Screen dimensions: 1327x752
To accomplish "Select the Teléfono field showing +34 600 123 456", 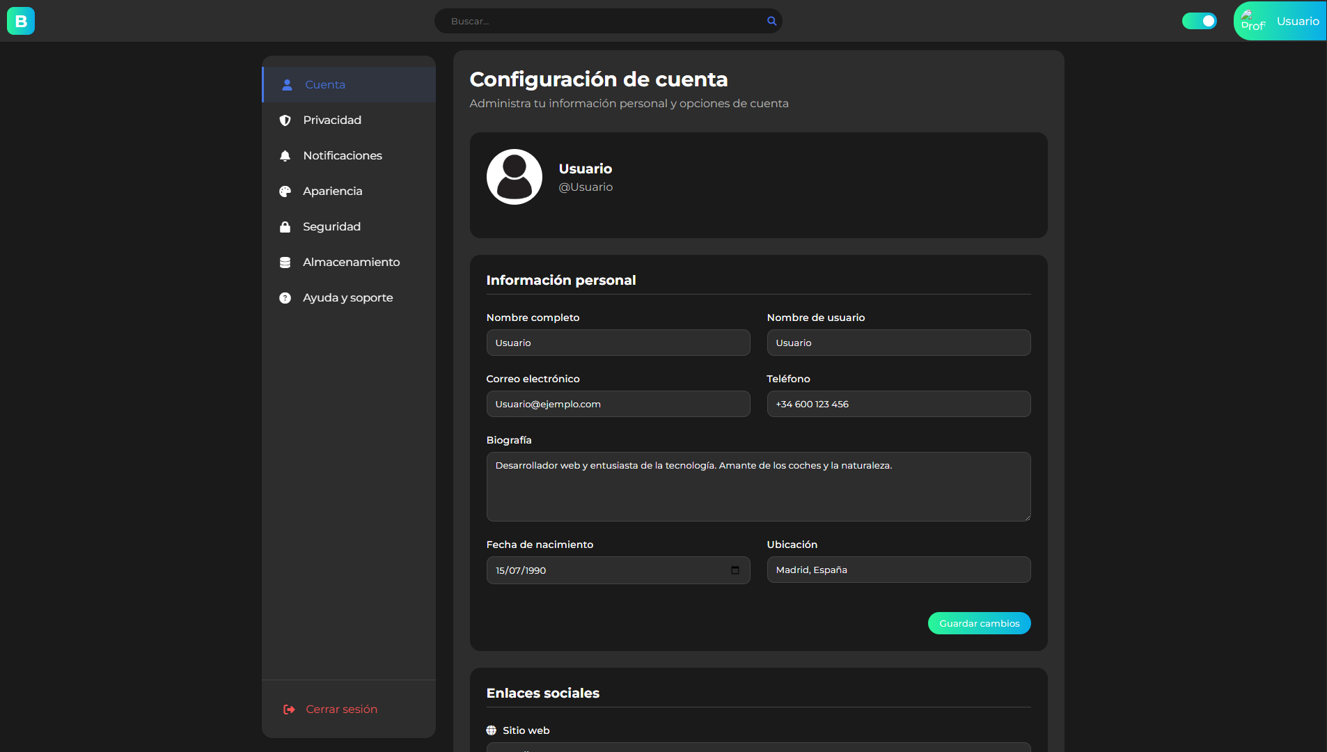I will pos(898,404).
